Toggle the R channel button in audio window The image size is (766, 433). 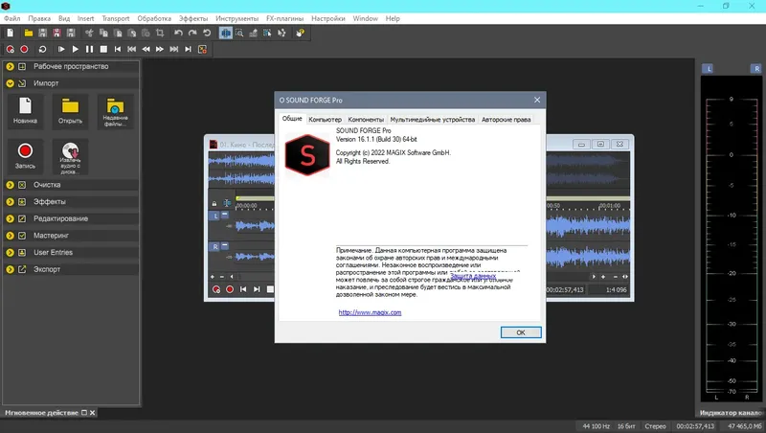click(x=214, y=247)
